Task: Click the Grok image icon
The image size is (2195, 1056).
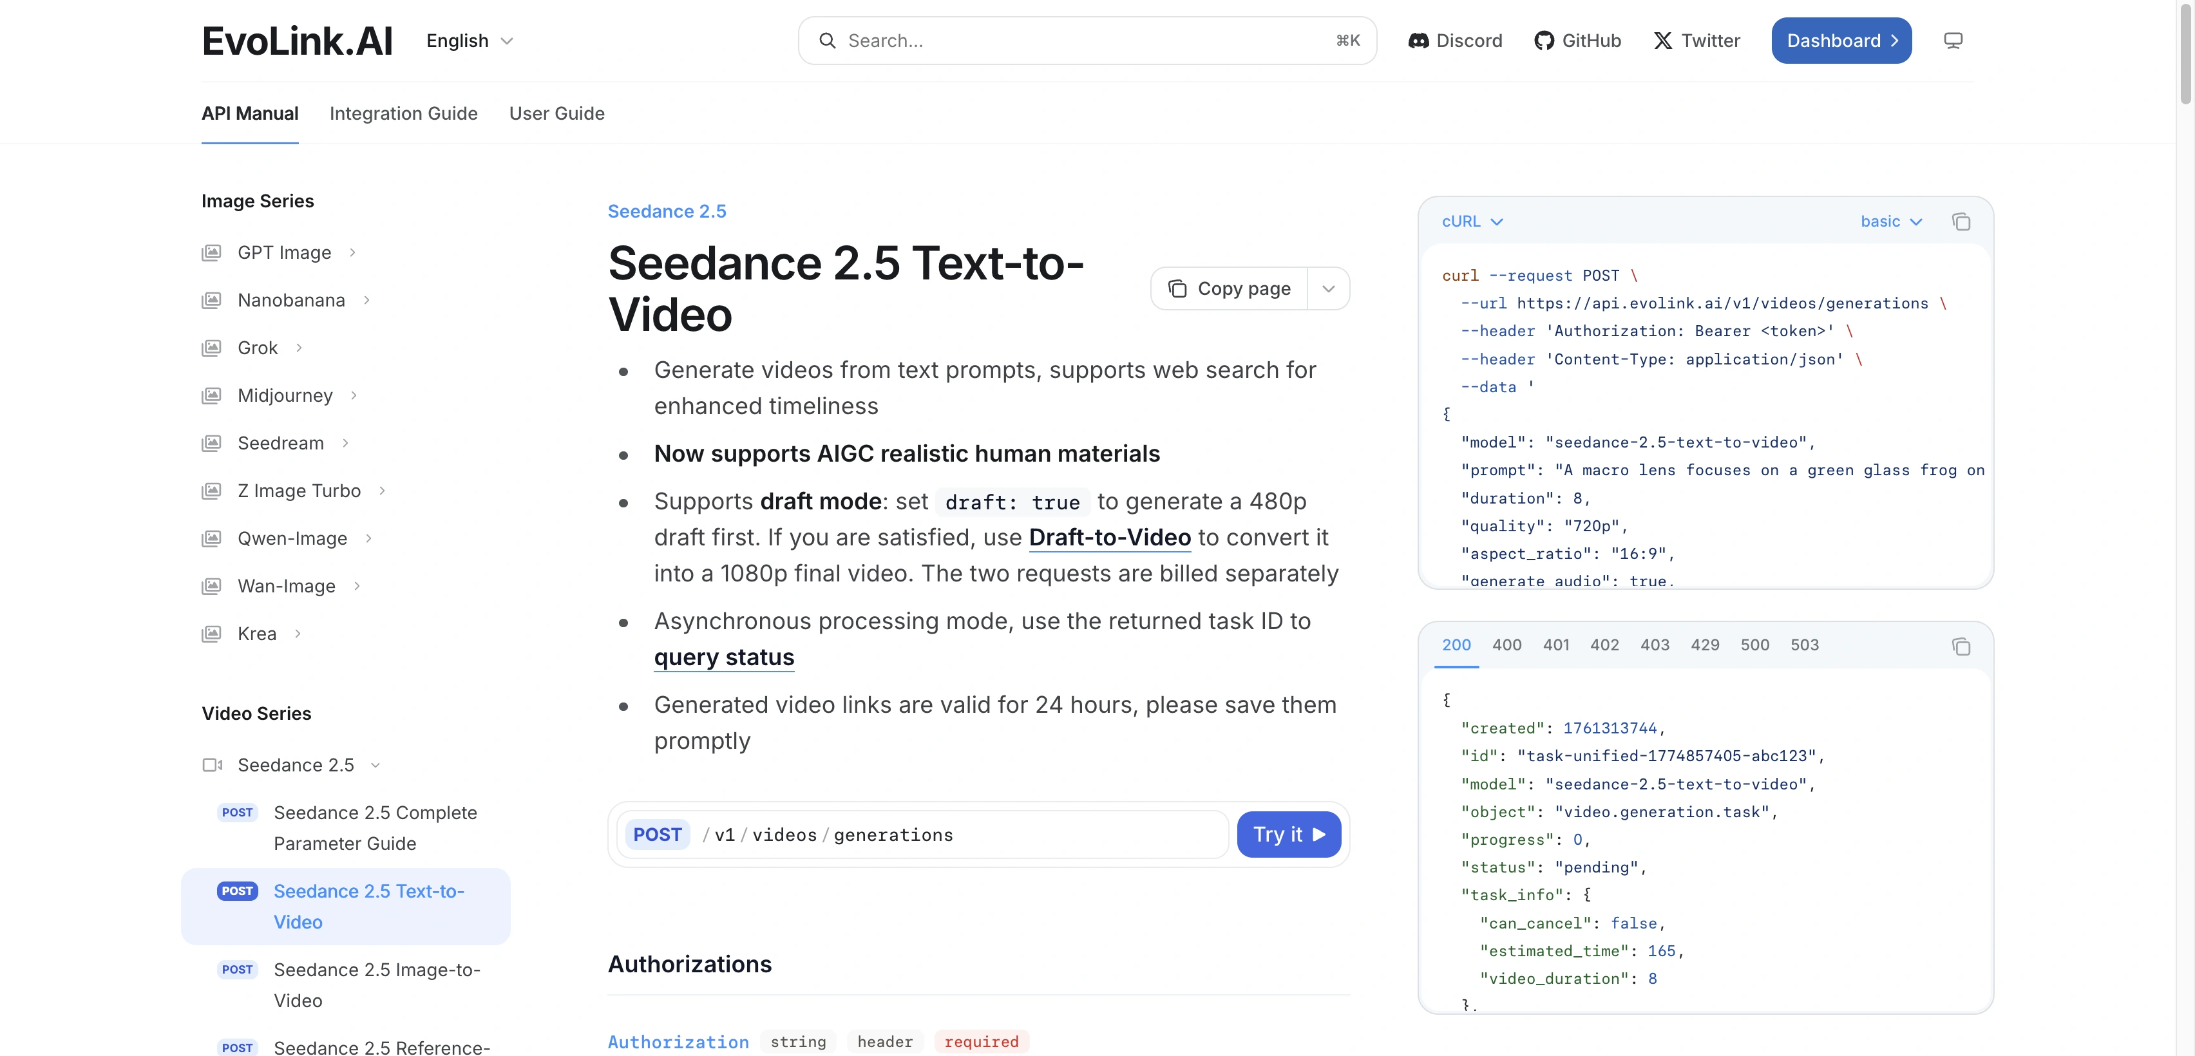Action: pyautogui.click(x=211, y=348)
